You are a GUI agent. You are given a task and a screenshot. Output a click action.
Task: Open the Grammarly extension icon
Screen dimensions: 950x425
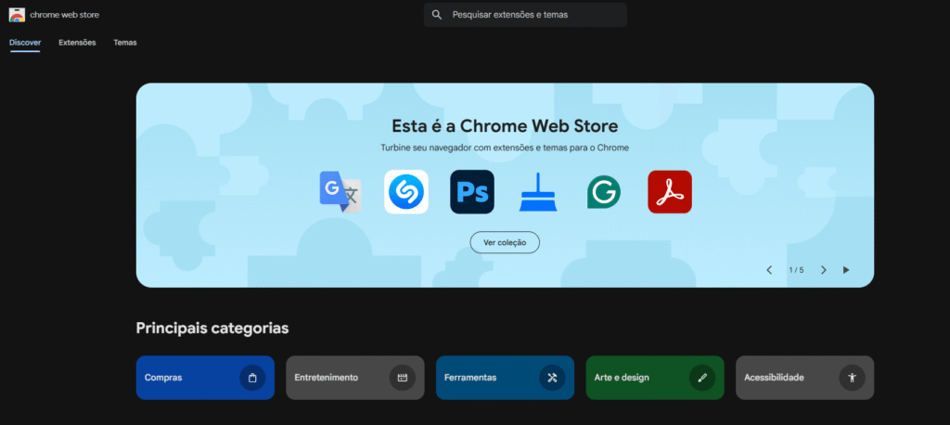tap(603, 191)
